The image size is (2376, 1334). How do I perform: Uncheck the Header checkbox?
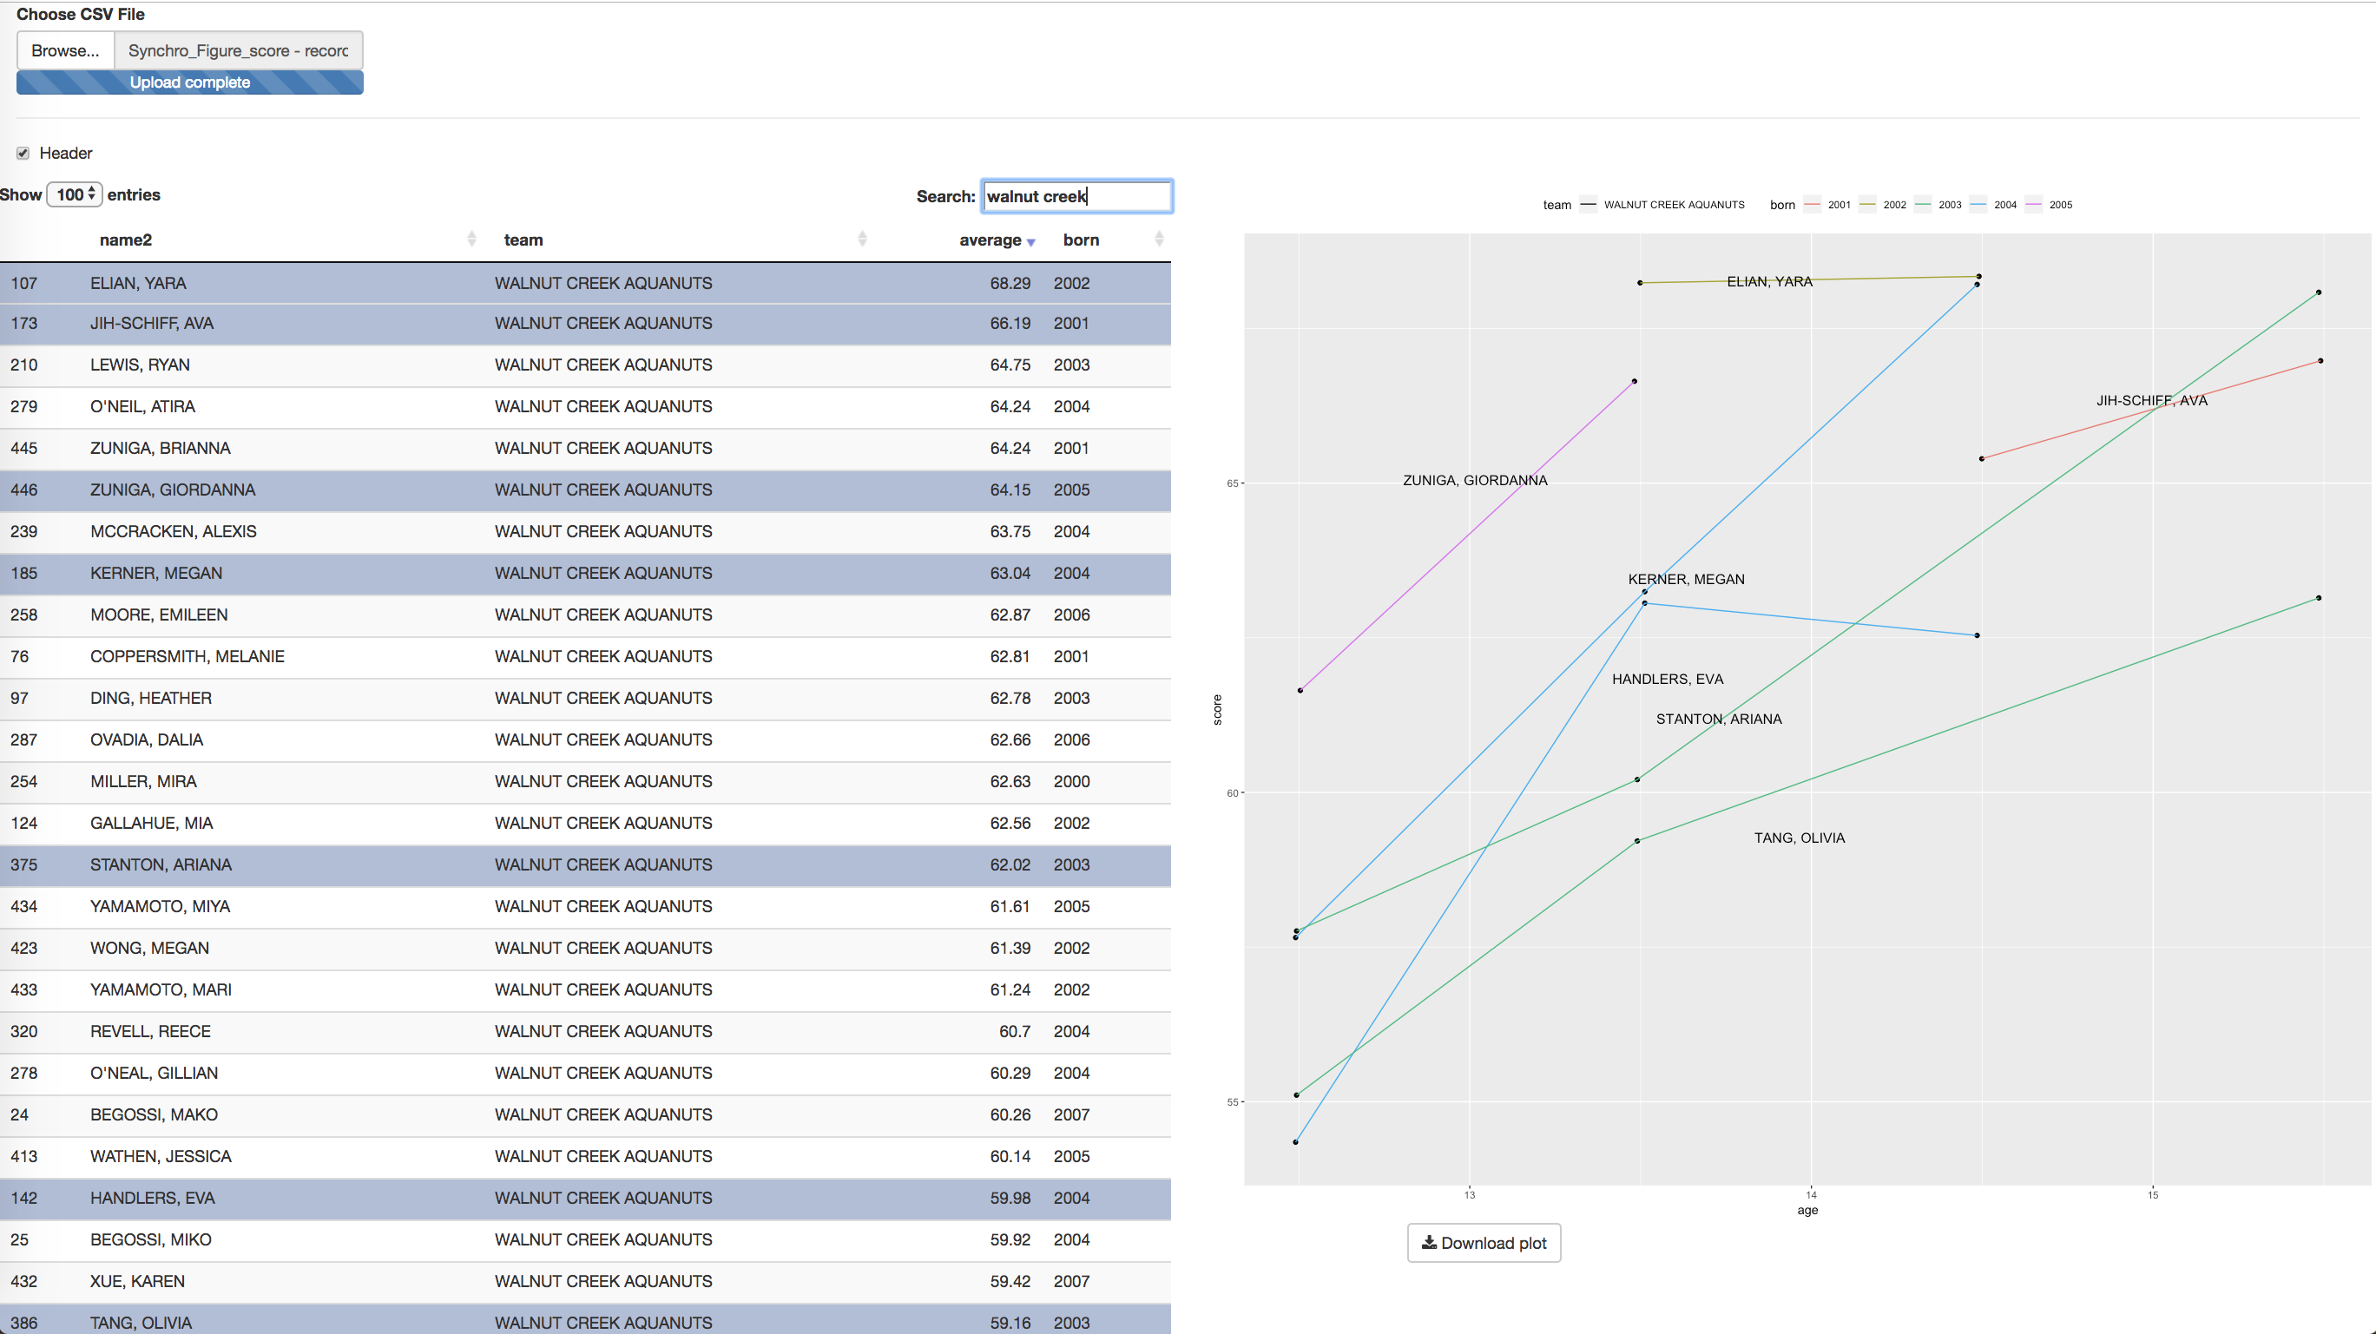23,153
